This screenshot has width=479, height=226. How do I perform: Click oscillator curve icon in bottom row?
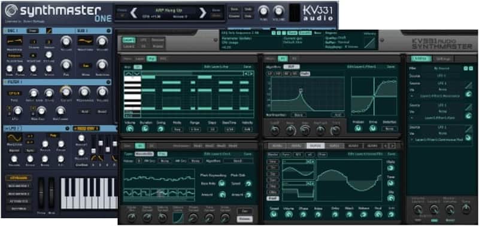coord(178,217)
